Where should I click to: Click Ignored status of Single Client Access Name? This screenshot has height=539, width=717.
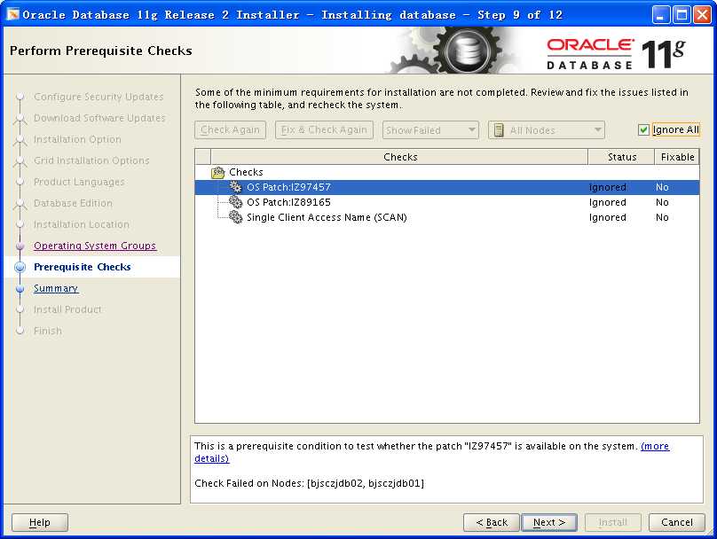607,217
